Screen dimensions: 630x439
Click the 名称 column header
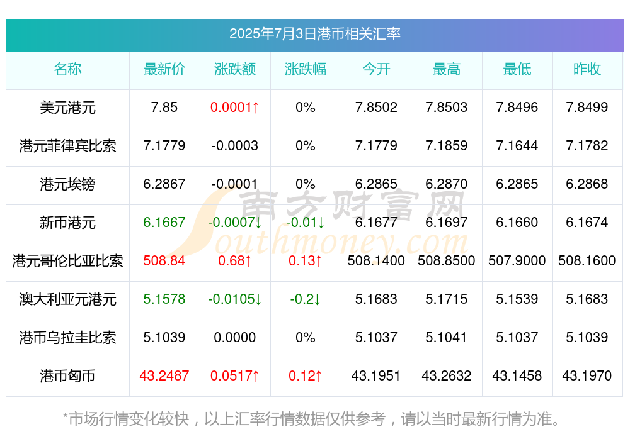click(67, 69)
